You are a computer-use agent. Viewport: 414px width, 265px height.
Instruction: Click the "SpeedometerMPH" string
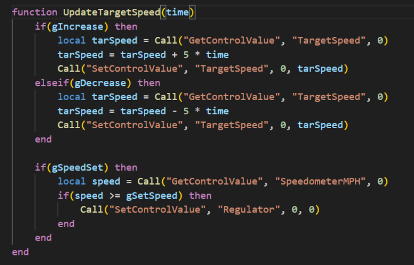320,182
